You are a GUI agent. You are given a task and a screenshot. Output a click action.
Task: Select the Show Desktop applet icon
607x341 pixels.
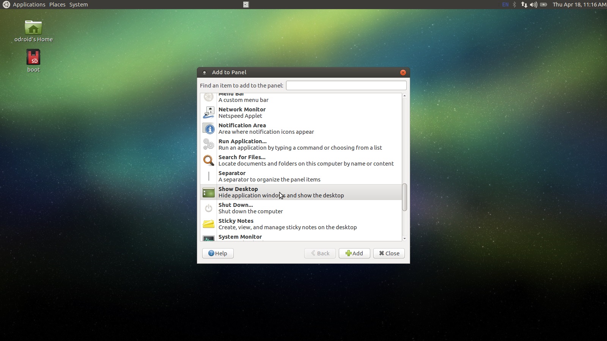click(209, 192)
